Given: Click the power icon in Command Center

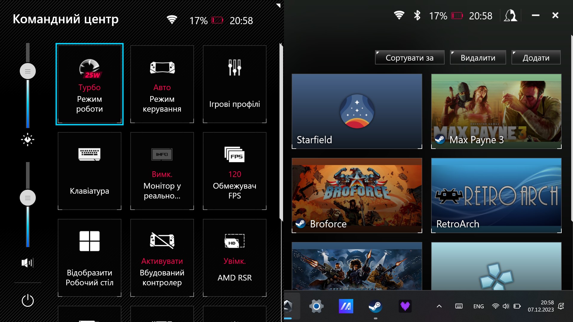Looking at the screenshot, I should (x=28, y=301).
